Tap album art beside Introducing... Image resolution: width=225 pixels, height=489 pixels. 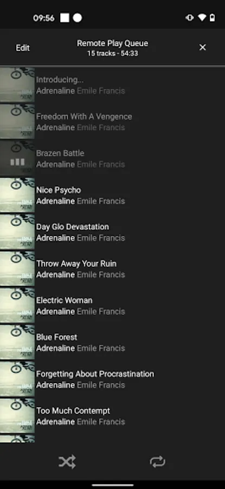17,85
